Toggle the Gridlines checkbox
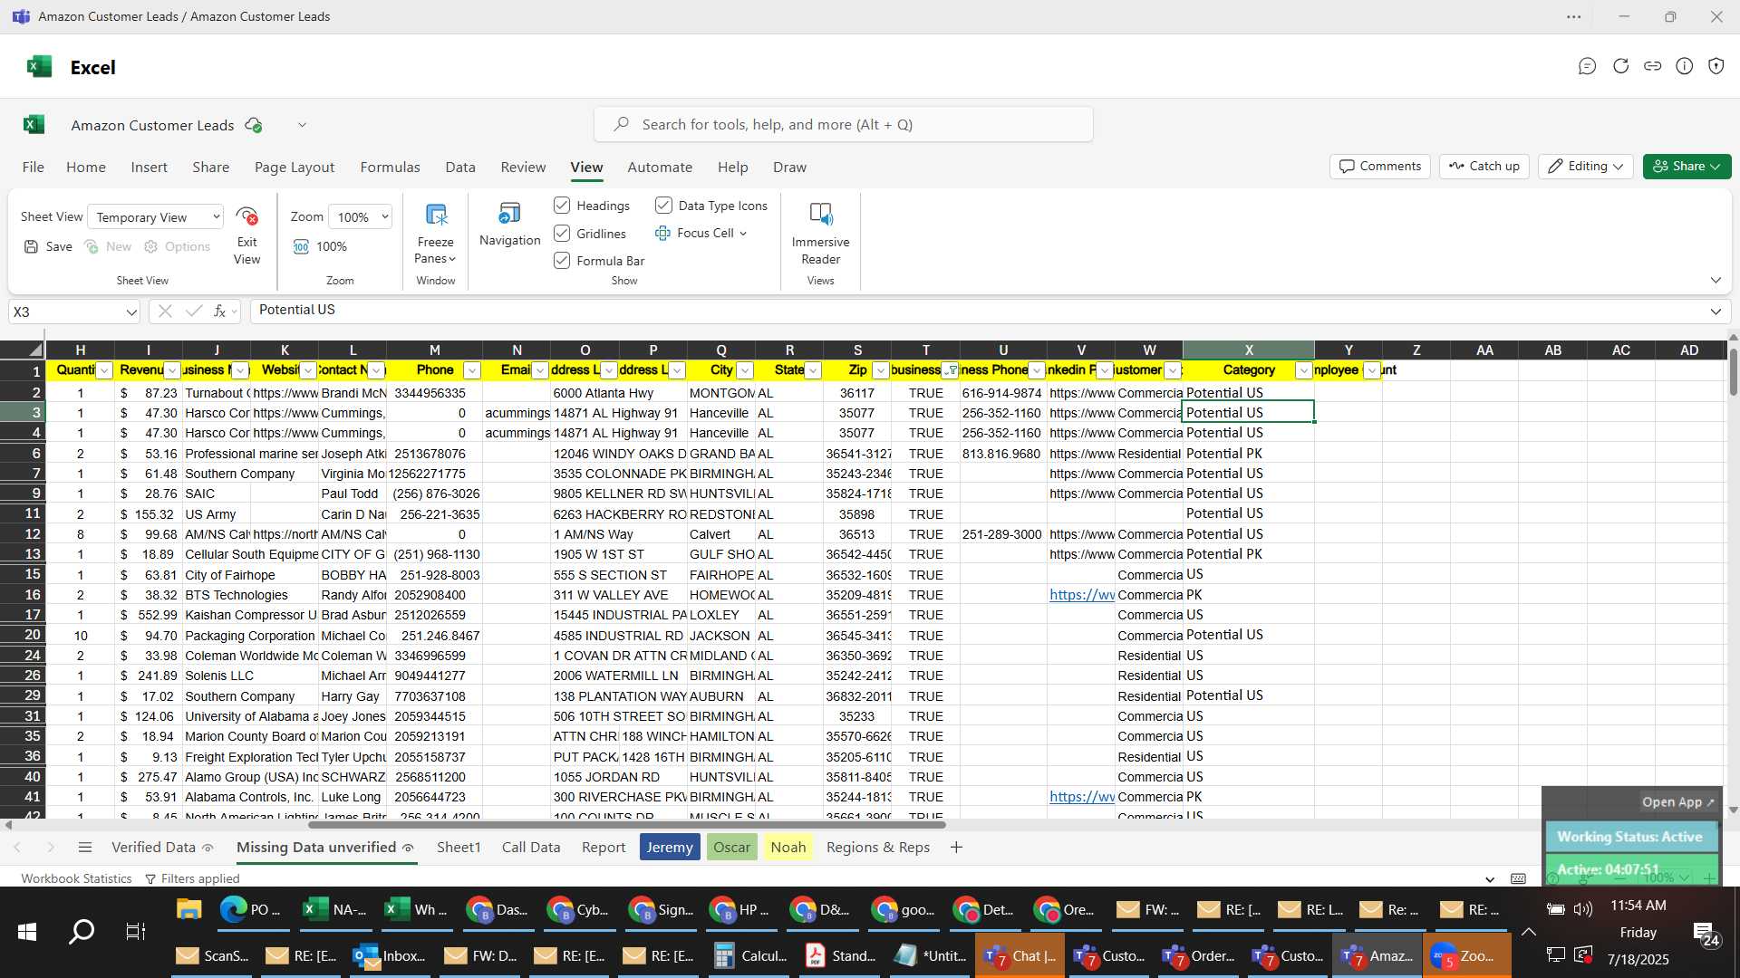 tap(562, 234)
